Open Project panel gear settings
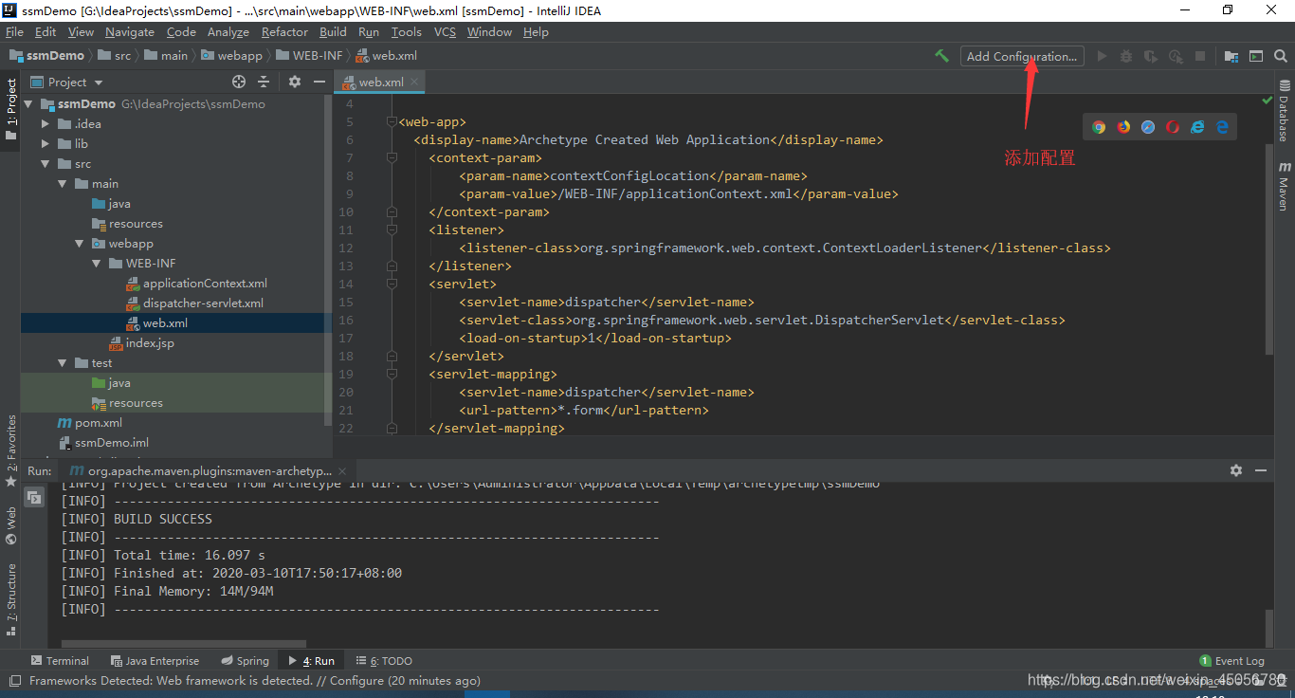This screenshot has height=698, width=1295. [x=295, y=82]
